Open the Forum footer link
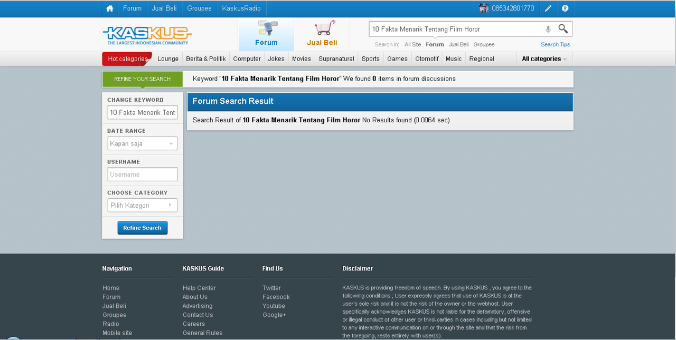This screenshot has height=340, width=676. coord(111,297)
